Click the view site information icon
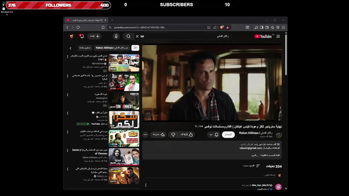The image size is (349, 196). [110, 27]
